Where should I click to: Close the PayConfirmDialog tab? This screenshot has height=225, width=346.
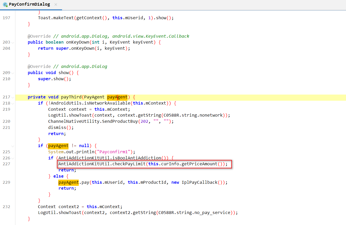coord(56,5)
